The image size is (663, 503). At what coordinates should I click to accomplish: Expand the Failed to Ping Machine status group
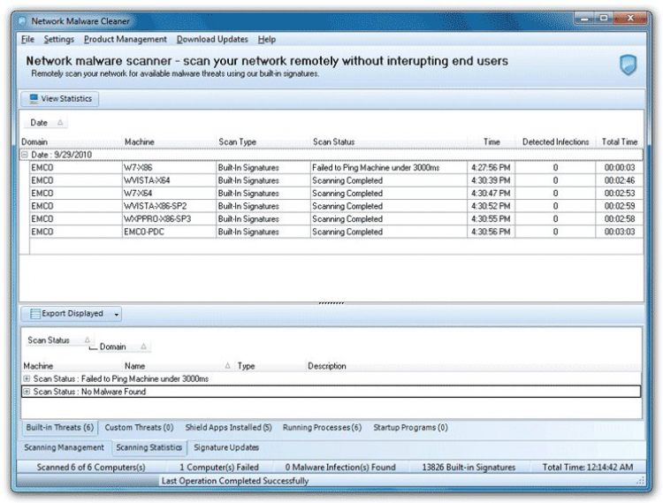tap(27, 378)
